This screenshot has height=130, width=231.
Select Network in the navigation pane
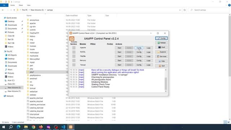pos(10,96)
